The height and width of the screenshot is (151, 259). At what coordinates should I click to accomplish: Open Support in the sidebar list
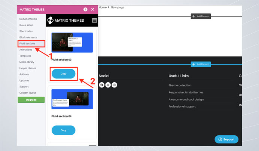(x=24, y=87)
